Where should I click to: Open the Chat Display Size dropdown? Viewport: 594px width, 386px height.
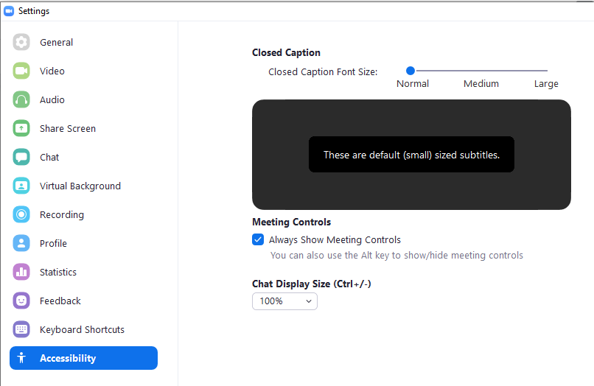[x=284, y=301]
